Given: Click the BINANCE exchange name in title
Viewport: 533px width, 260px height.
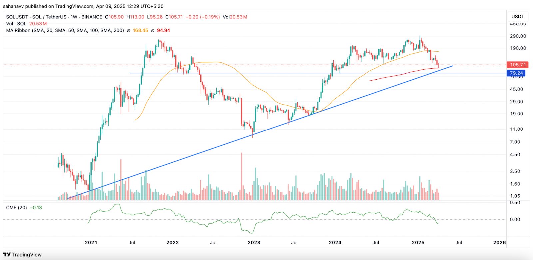Looking at the screenshot, I should [x=92, y=17].
